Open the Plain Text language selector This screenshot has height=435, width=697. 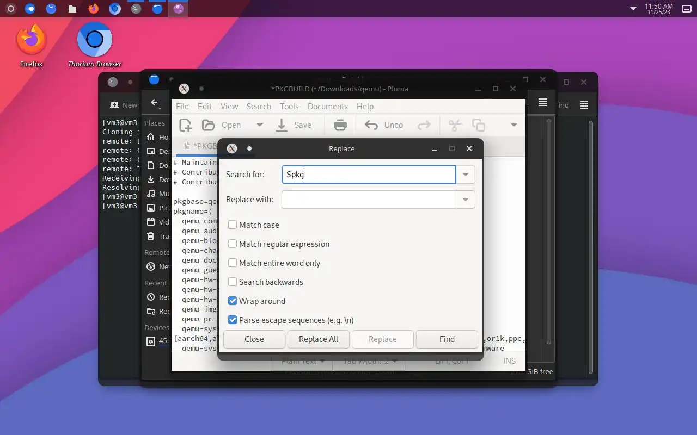303,361
